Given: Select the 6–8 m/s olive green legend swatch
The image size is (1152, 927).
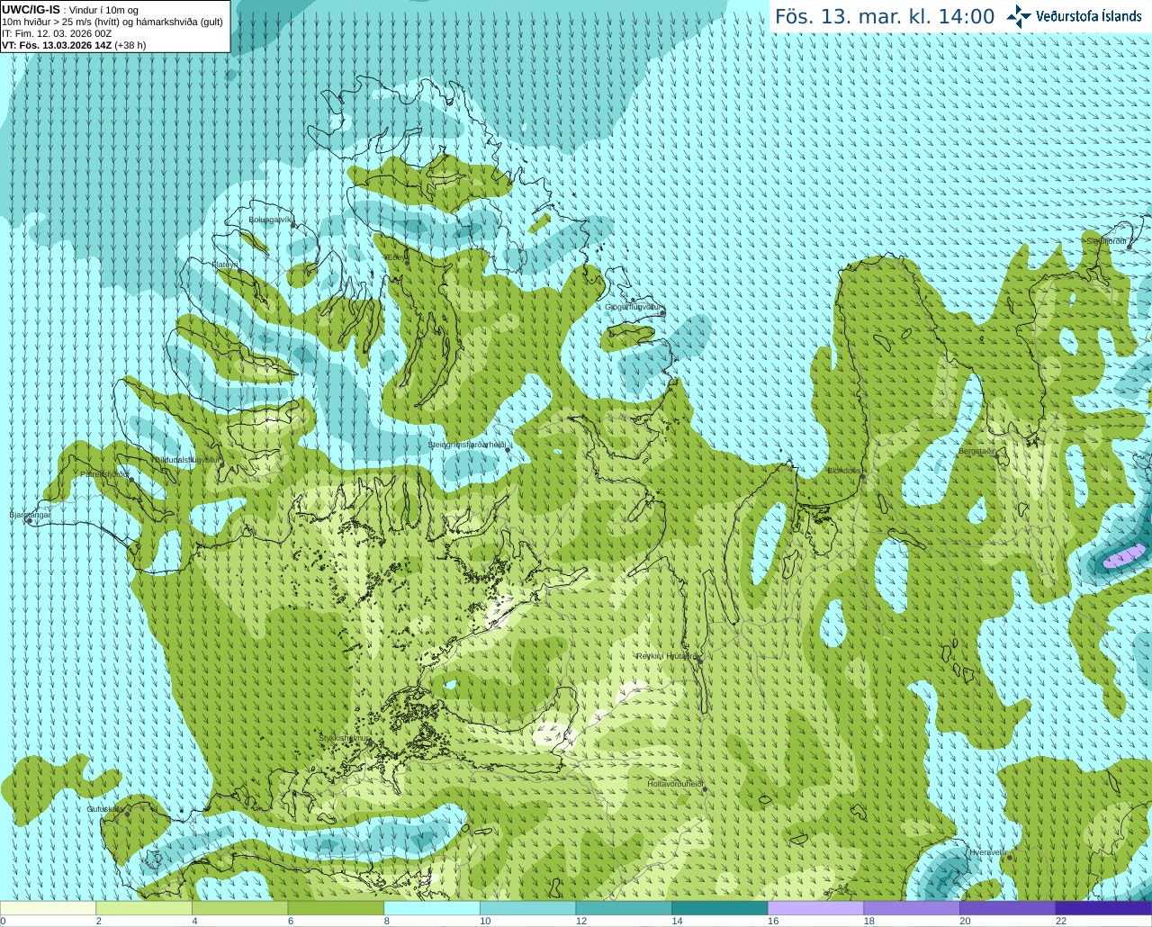Looking at the screenshot, I should click(336, 908).
